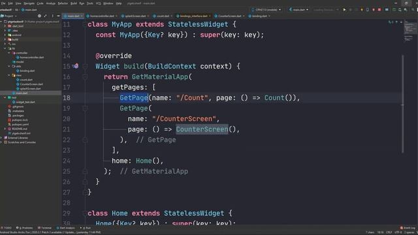Open the View menu
Screen dimensions: 418x235
point(18,3)
